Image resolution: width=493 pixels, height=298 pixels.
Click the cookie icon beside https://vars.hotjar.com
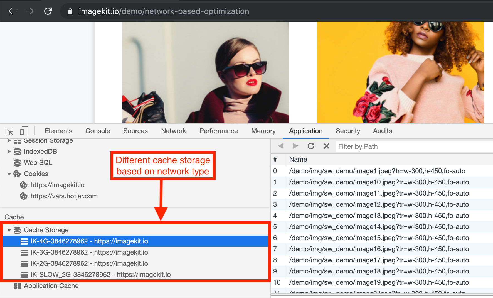tap(24, 196)
